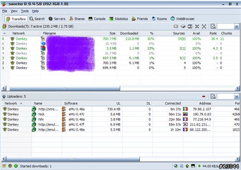Click the network globe icon near the 44.00 KB/s rate

(x=176, y=166)
